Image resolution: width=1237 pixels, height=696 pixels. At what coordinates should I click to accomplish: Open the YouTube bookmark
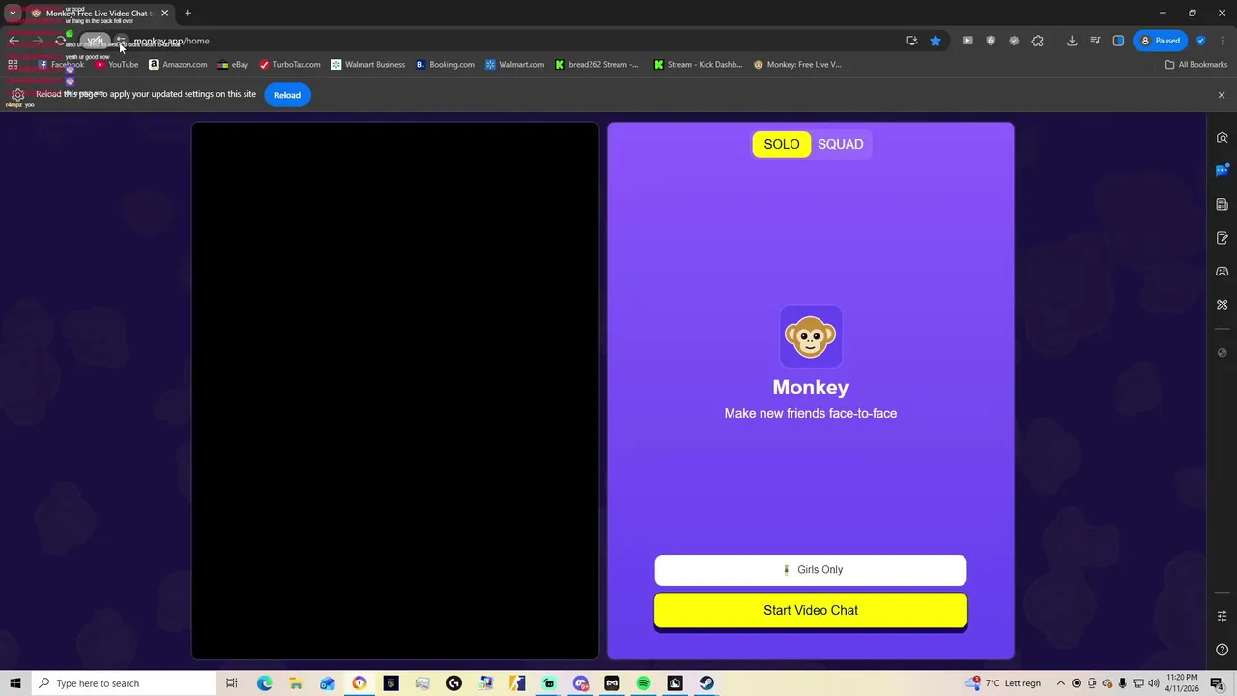[x=117, y=65]
